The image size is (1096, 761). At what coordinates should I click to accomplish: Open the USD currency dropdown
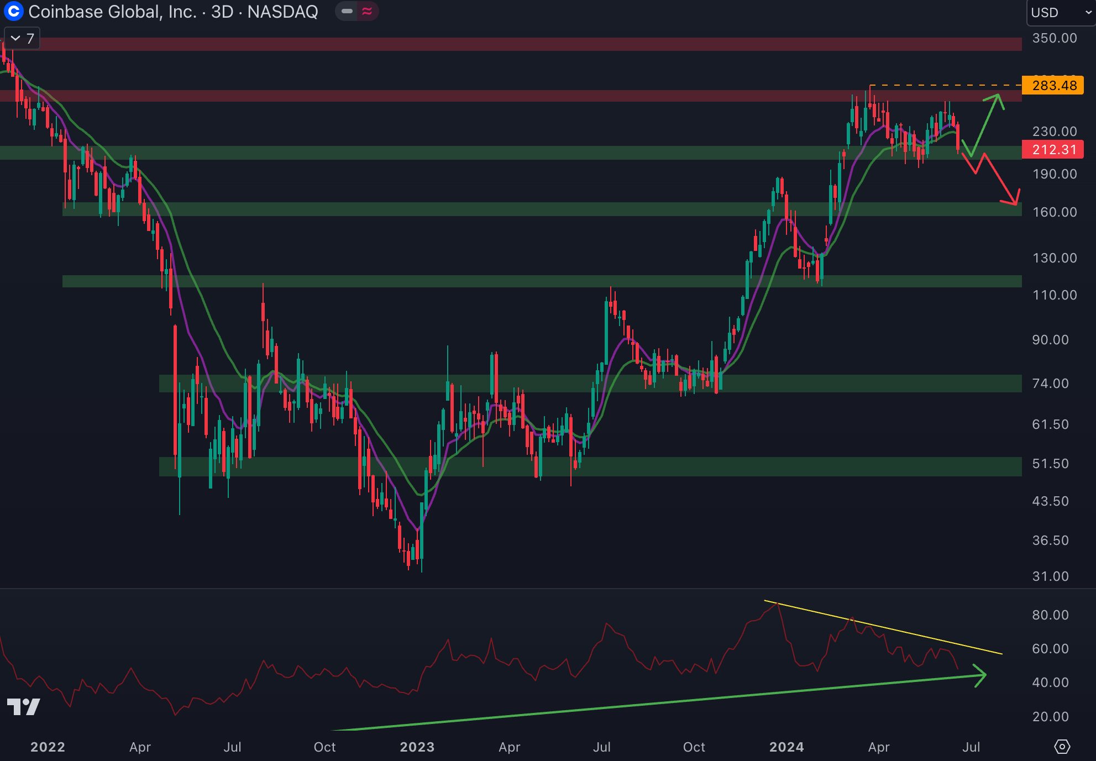1060,12
